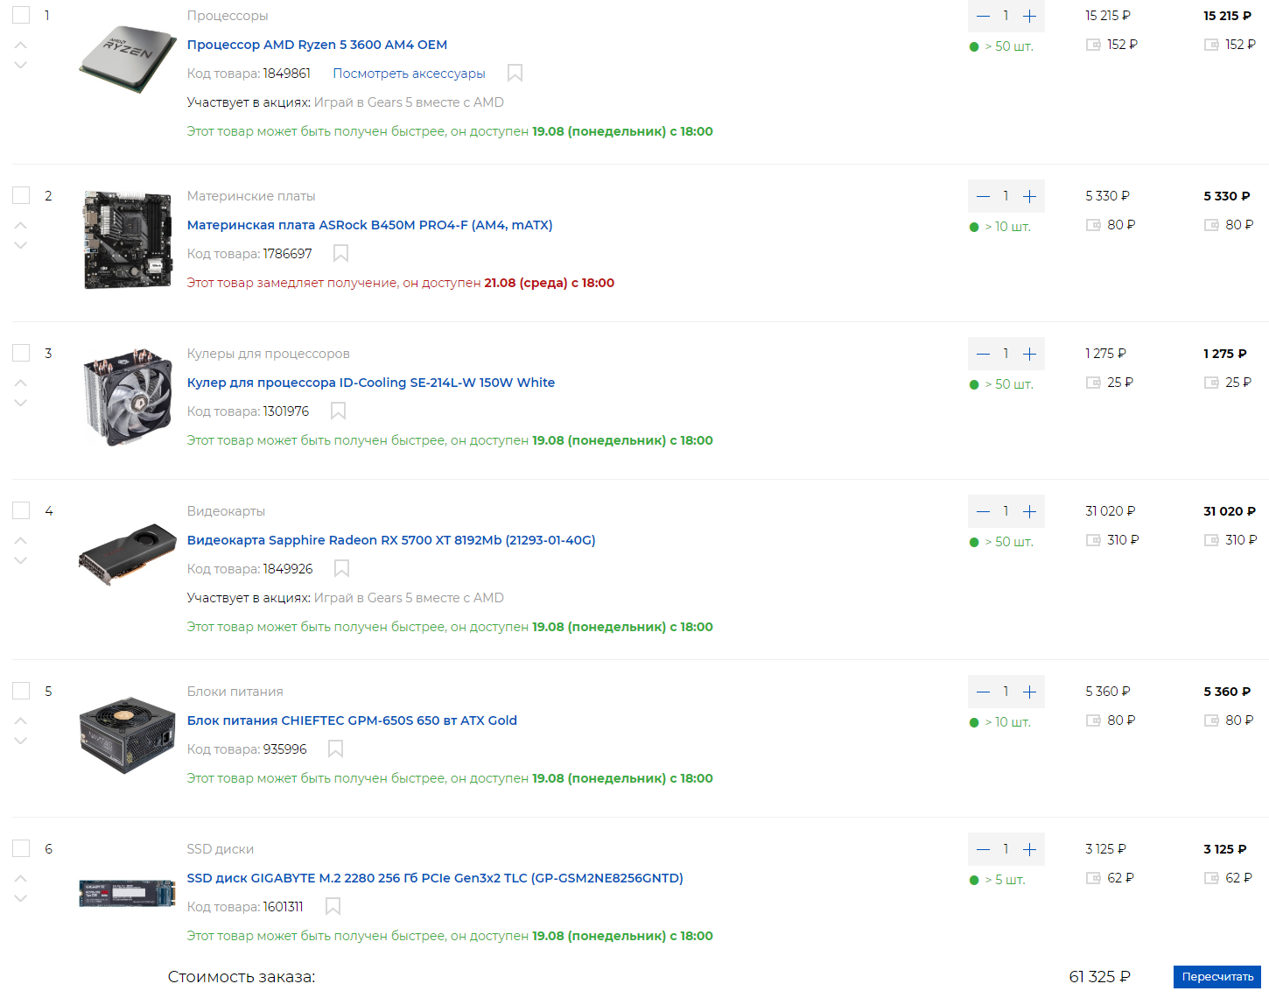Select checkbox for item 3 cooler
This screenshot has height=998, width=1269.
pos(21,353)
